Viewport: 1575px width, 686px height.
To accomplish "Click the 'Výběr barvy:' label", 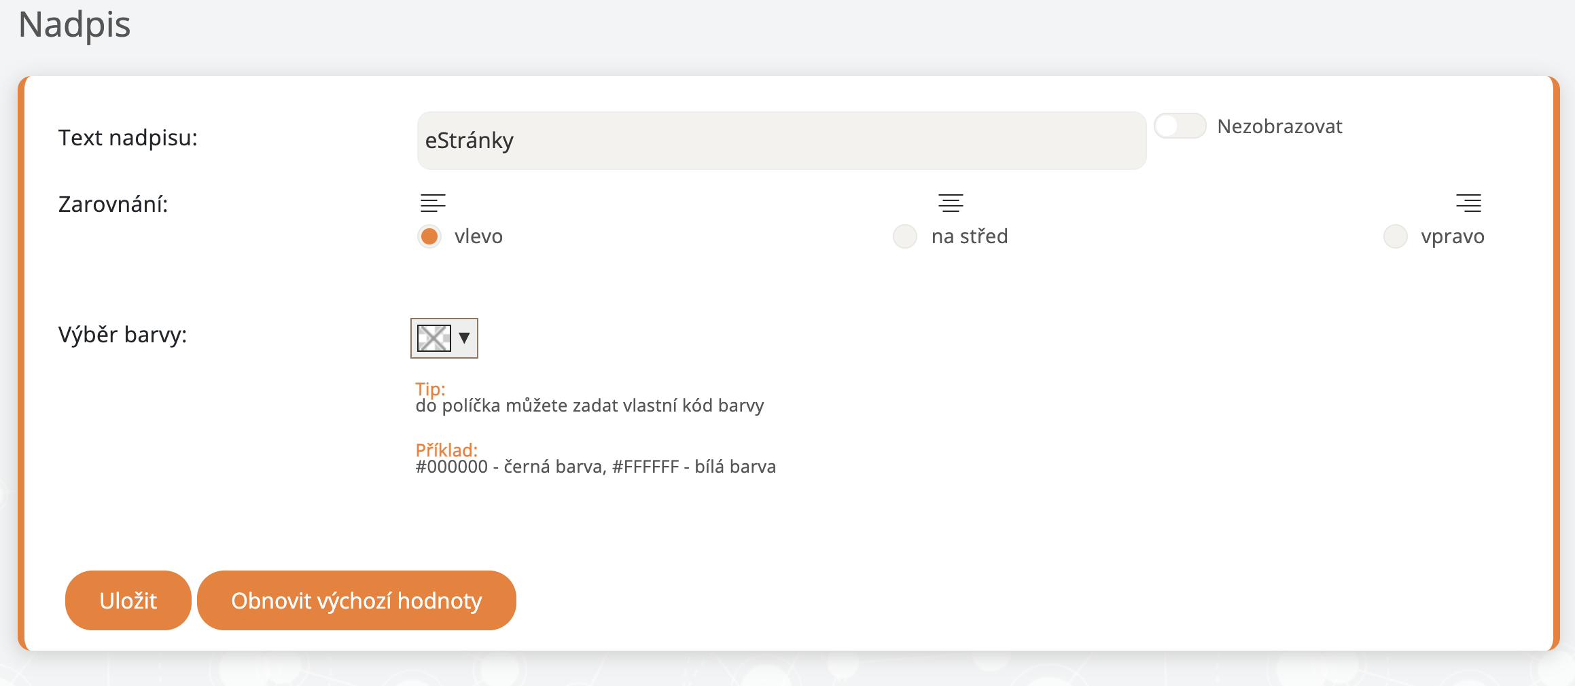I will pos(122,335).
